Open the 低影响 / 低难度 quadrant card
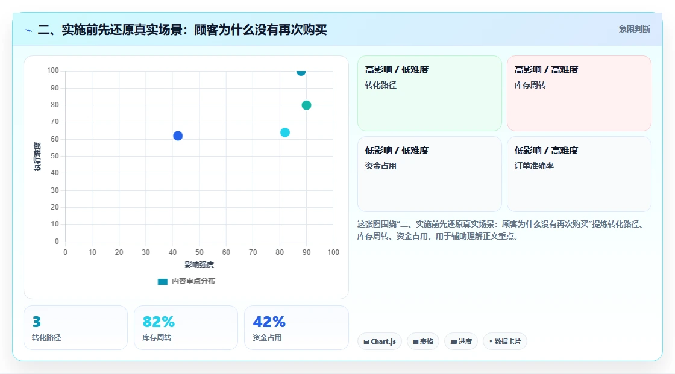Viewport: 675px width, 374px height. (x=430, y=174)
